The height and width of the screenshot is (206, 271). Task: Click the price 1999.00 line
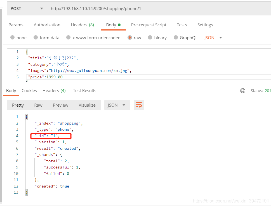45,77
